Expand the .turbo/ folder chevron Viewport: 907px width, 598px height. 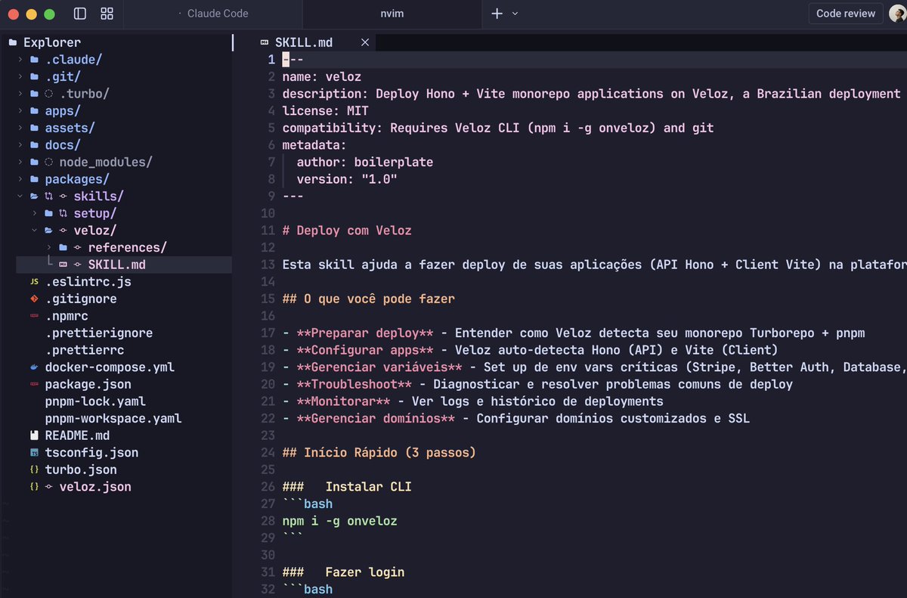click(x=20, y=94)
